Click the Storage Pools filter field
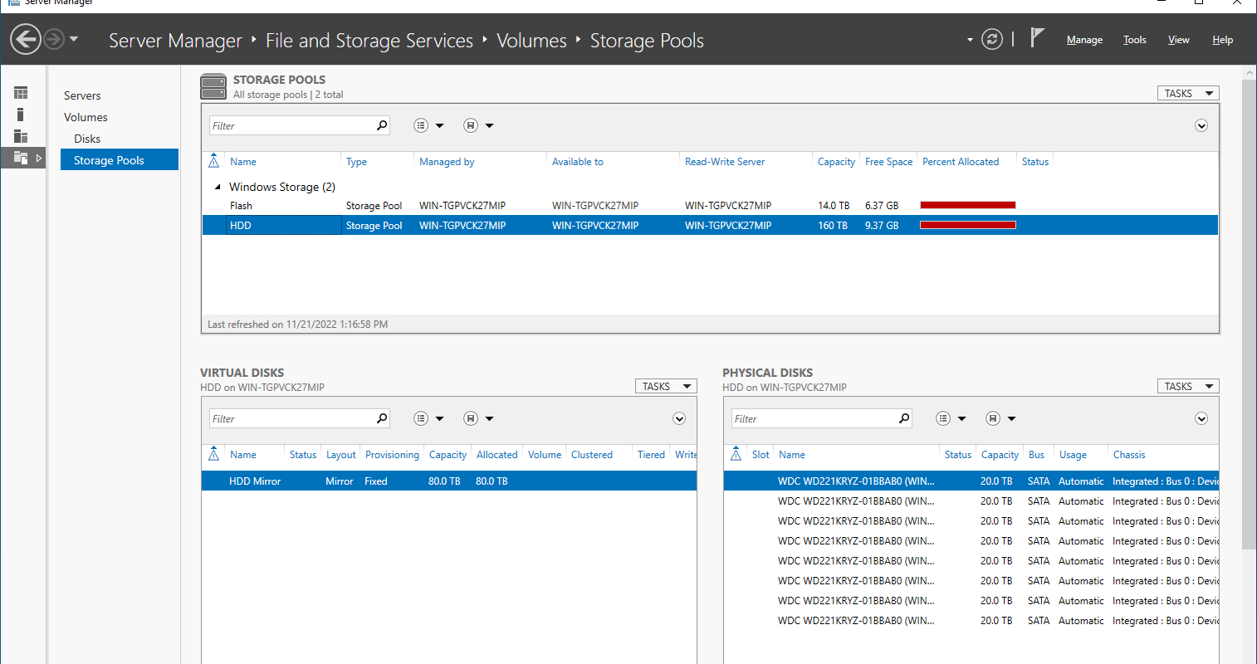Image resolution: width=1257 pixels, height=664 pixels. [291, 125]
